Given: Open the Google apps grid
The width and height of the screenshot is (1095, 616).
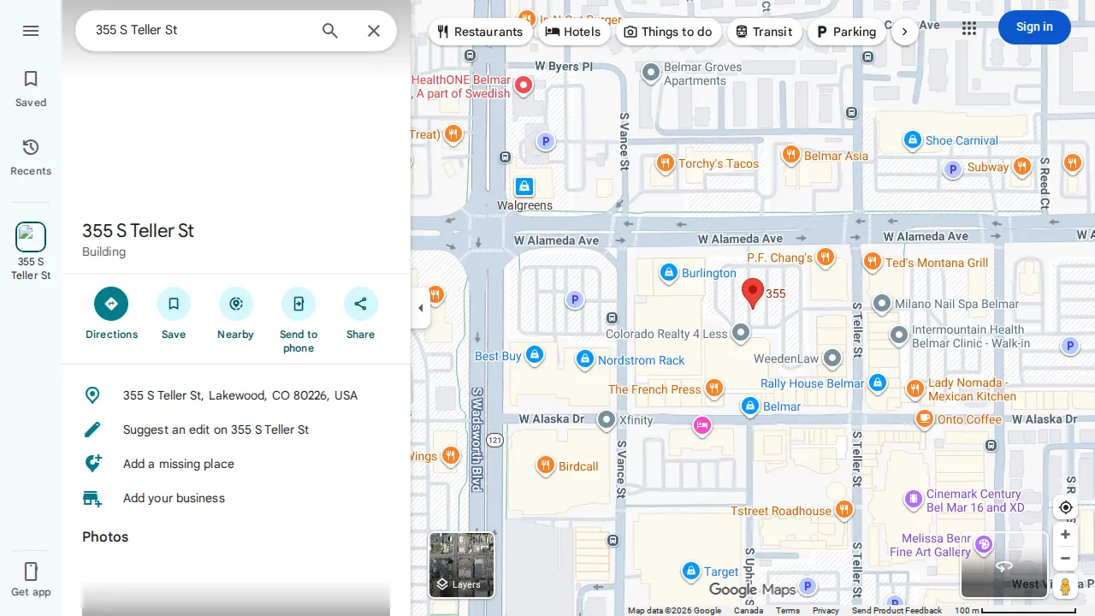Looking at the screenshot, I should point(969,28).
